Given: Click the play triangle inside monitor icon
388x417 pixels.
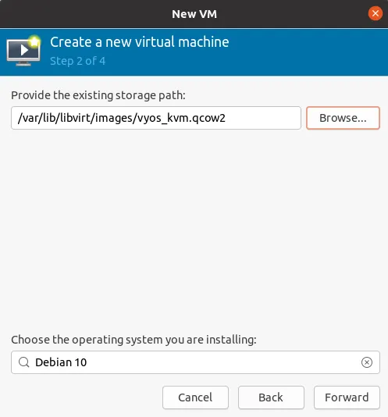Looking at the screenshot, I should (x=24, y=50).
